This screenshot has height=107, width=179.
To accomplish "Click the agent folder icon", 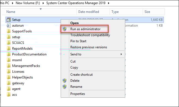I will point(9,89).
